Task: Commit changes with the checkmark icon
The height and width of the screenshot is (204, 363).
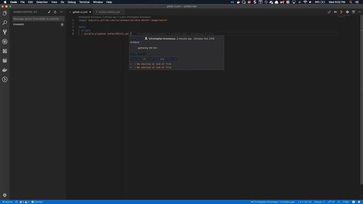Action: pos(49,12)
